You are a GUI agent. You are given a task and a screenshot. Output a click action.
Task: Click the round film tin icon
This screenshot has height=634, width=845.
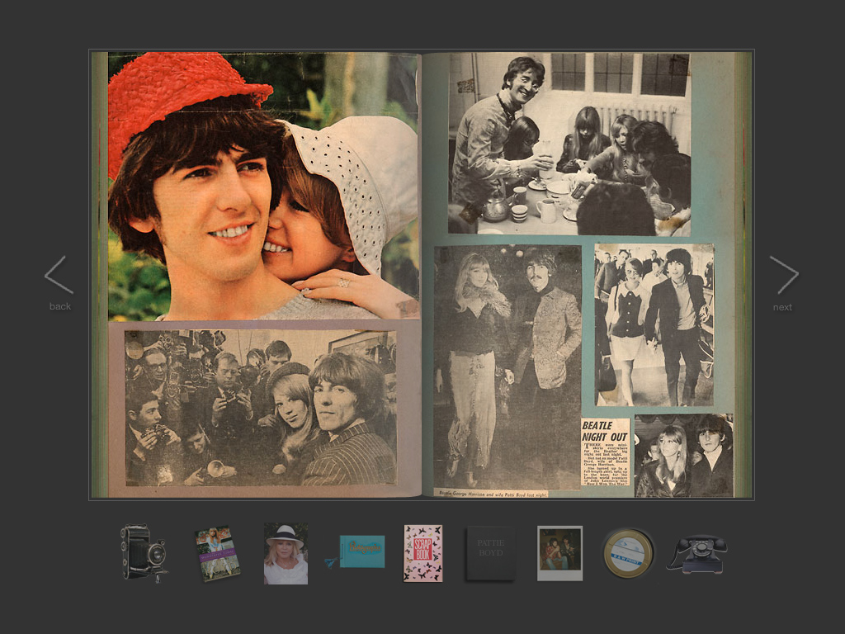(628, 553)
